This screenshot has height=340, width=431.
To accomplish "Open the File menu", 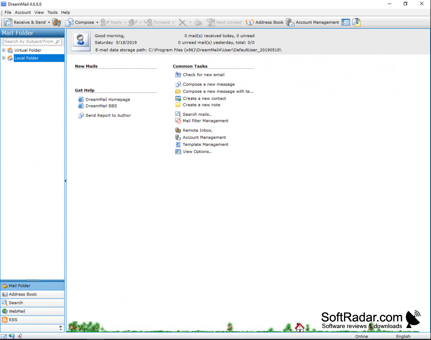I will 8,12.
